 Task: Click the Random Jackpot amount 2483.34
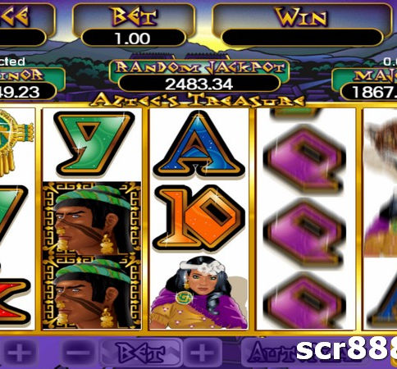pos(199,84)
